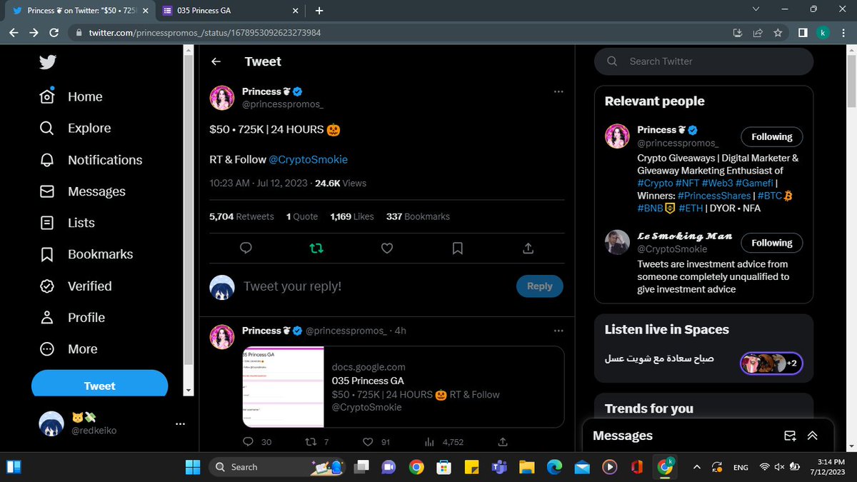Screen dimensions: 857x482
Task: Open the Verified page
Action: click(76, 286)
